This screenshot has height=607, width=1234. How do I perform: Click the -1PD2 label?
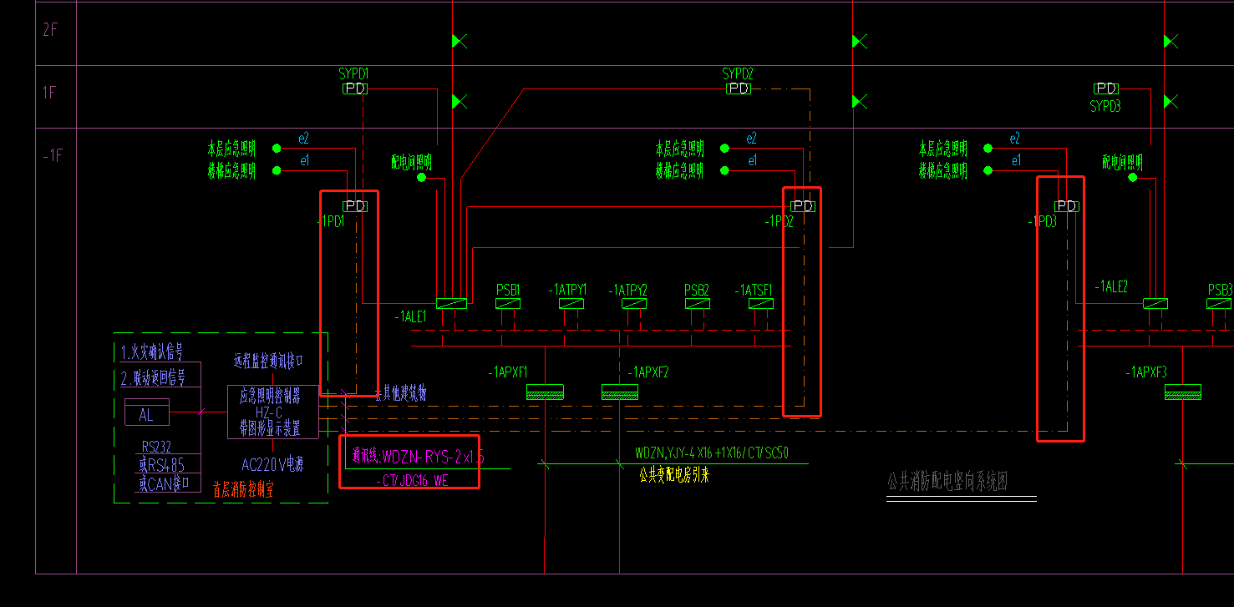coord(779,221)
